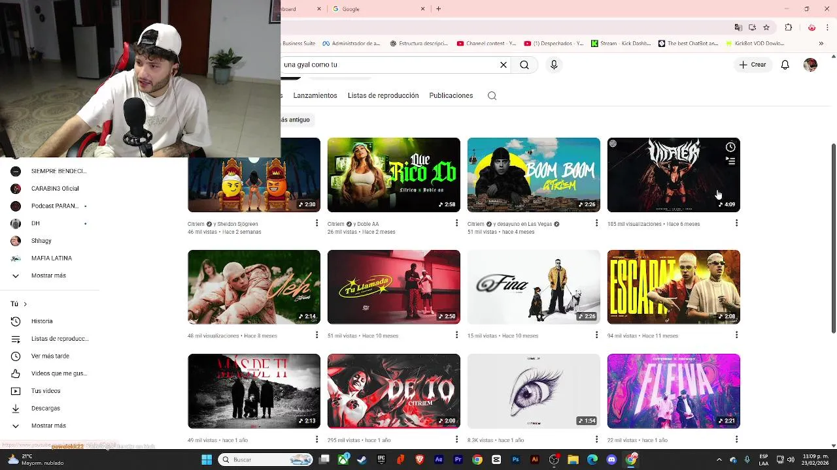Viewport: 837px width, 470px height.
Task: Bookmark this page with star icon
Action: [x=766, y=27]
